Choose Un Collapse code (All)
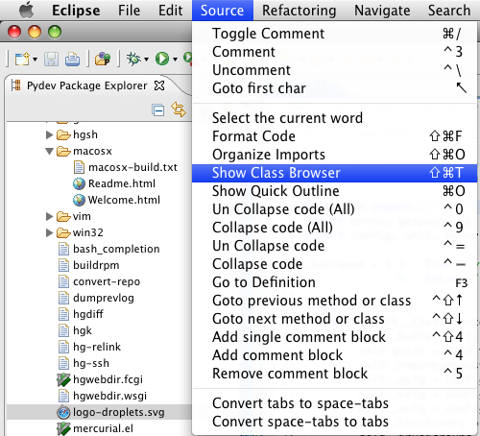This screenshot has width=480, height=436. tap(334, 209)
